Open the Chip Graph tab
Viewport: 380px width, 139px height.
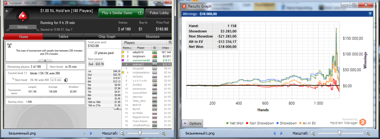coord(107,37)
